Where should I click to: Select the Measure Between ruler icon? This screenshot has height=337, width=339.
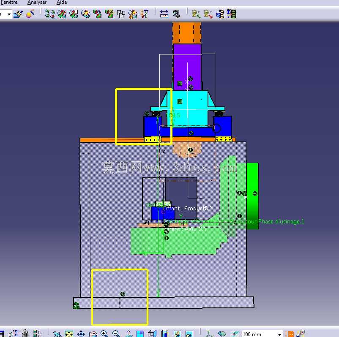tap(164, 14)
